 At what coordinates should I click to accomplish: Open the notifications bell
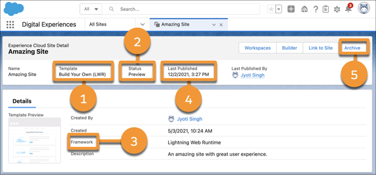point(348,9)
